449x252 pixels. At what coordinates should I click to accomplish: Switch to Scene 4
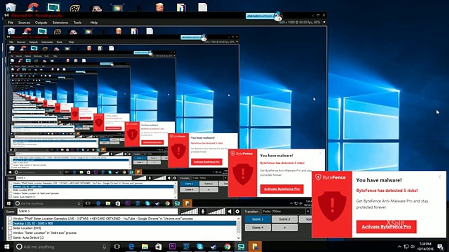[x=258, y=227]
